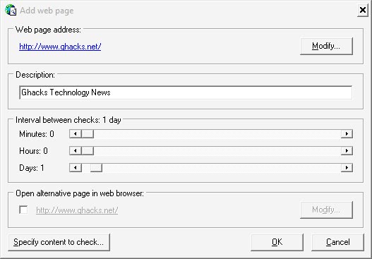
Task: Close the Add web page dialog
Action: [363, 10]
